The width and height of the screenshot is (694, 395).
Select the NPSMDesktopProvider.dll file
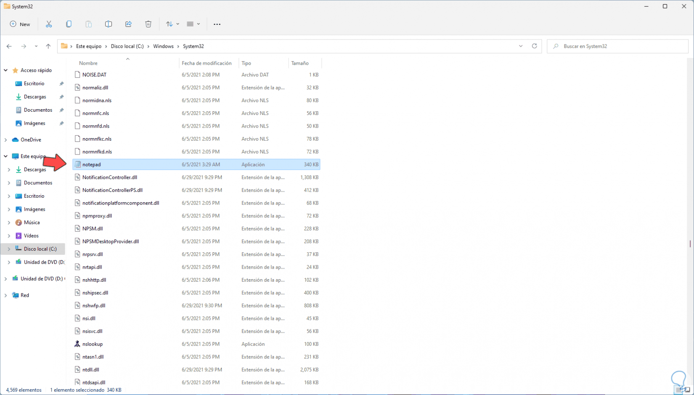pos(196,241)
